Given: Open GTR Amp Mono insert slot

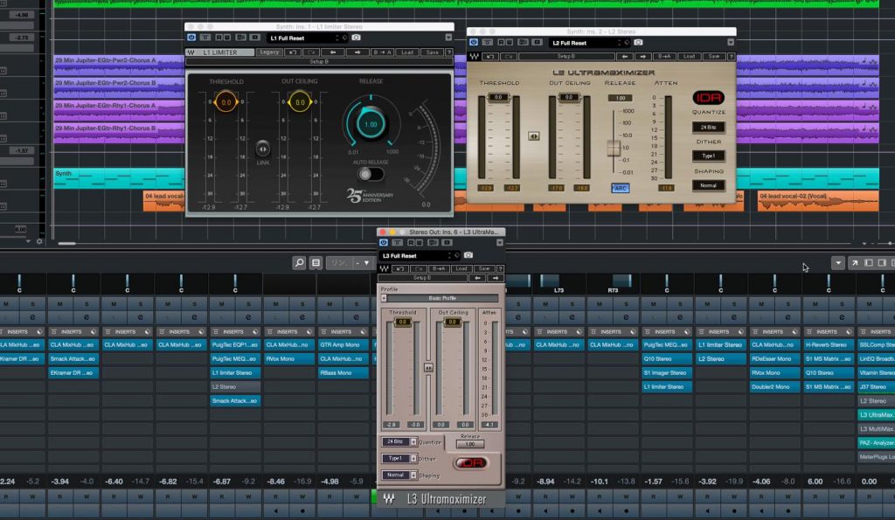Looking at the screenshot, I should coord(343,344).
